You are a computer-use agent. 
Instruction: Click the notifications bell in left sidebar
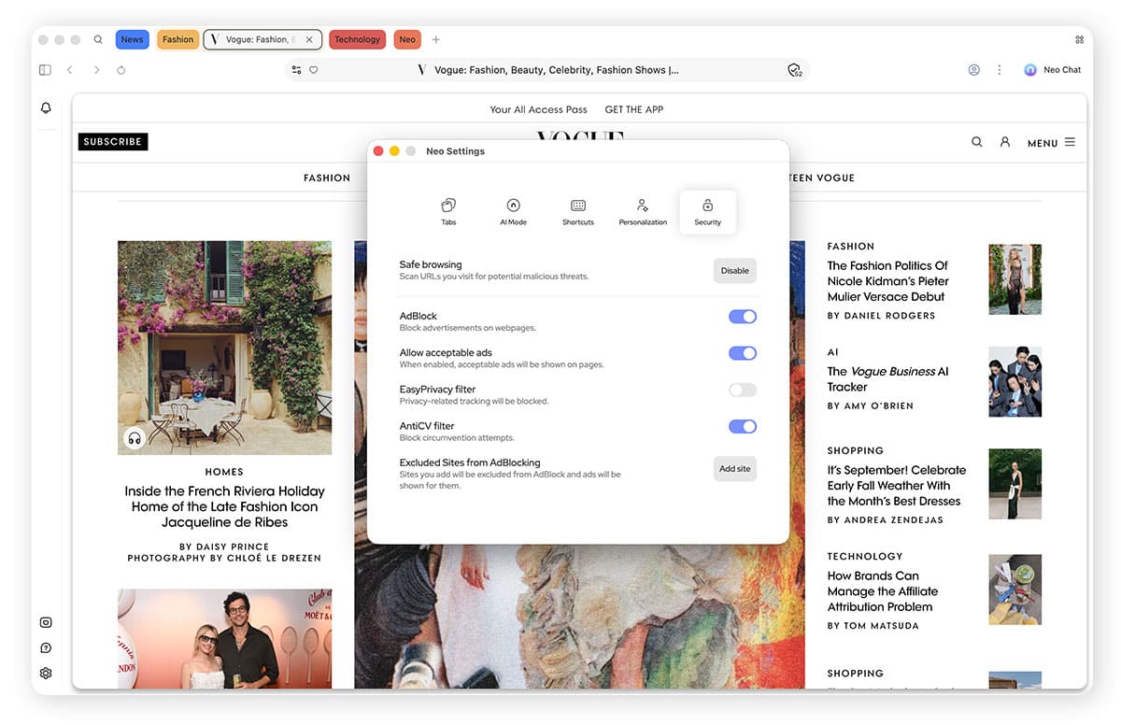(46, 108)
